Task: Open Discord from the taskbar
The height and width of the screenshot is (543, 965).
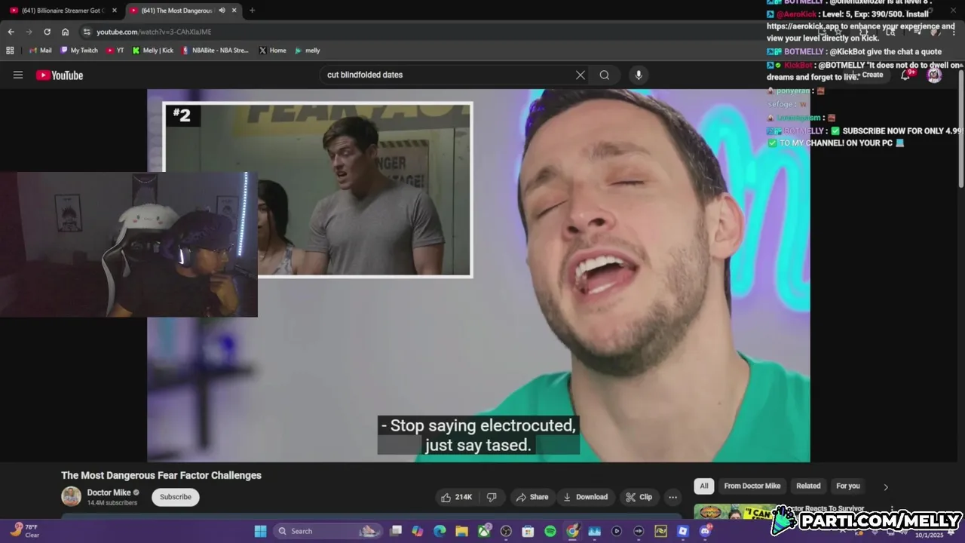Action: [x=705, y=531]
